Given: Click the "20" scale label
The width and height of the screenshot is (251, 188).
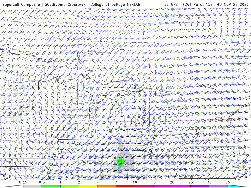Looking at the screenshot, I should pos(172,182).
